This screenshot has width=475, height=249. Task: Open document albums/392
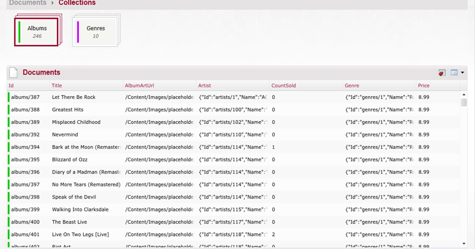(x=25, y=135)
